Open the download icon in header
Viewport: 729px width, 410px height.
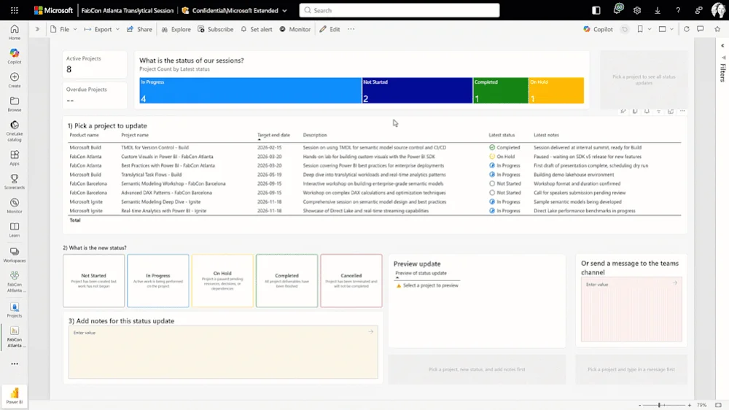(658, 10)
